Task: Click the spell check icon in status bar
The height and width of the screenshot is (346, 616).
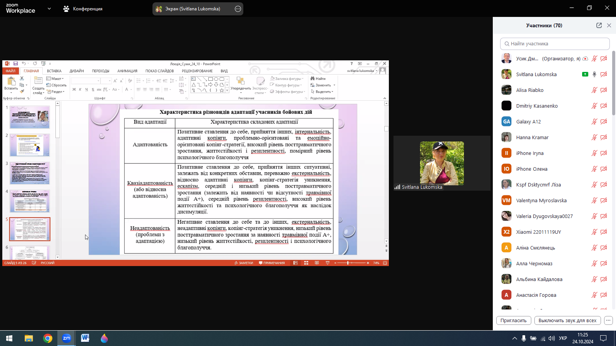Action: (x=34, y=263)
